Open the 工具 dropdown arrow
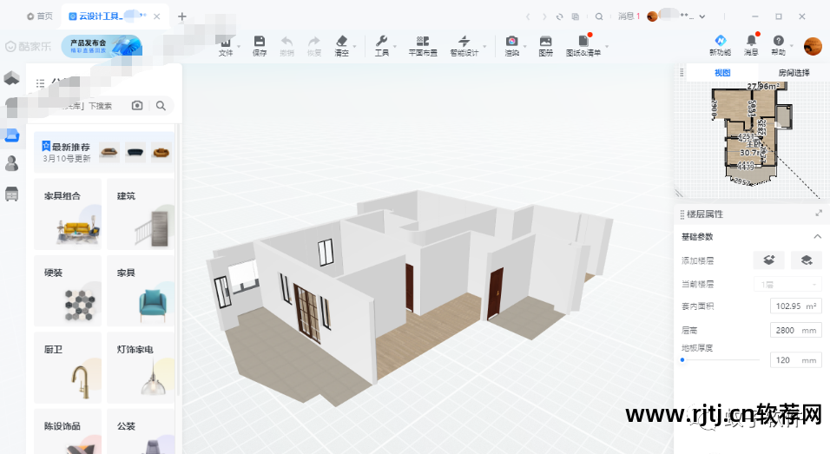Viewport: 830px width, 454px height. click(x=395, y=47)
